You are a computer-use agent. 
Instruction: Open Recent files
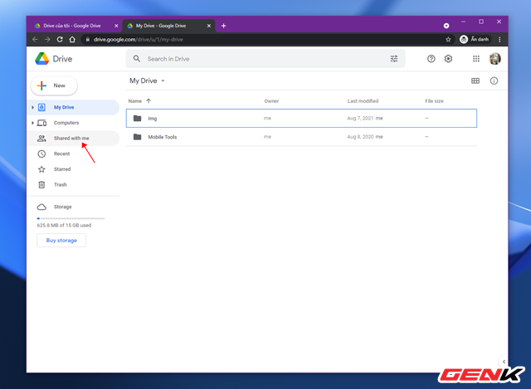pyautogui.click(x=73, y=153)
